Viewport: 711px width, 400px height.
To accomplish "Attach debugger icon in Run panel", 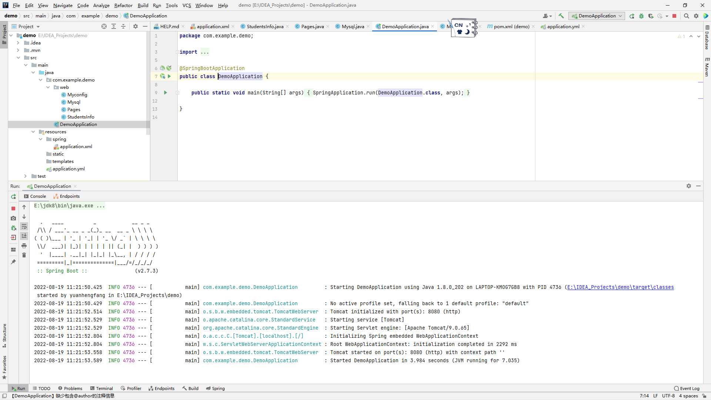I will click(13, 228).
